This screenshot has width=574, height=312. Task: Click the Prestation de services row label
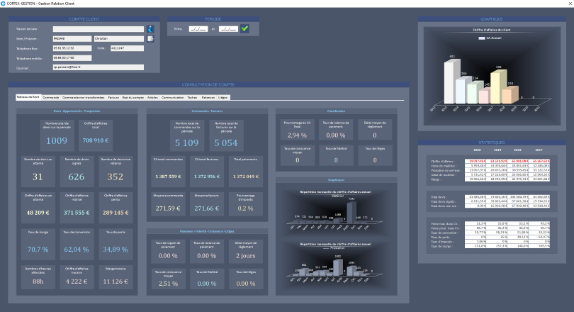pos(446,170)
